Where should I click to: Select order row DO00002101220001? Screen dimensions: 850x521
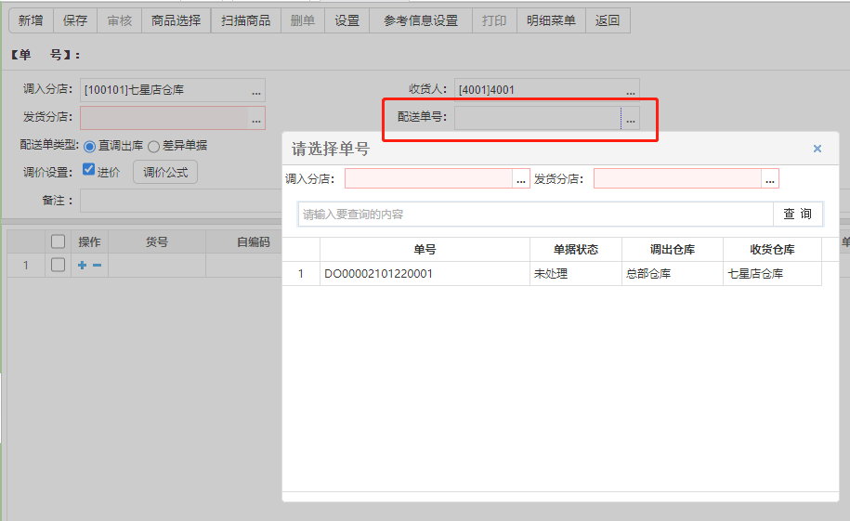[552, 274]
